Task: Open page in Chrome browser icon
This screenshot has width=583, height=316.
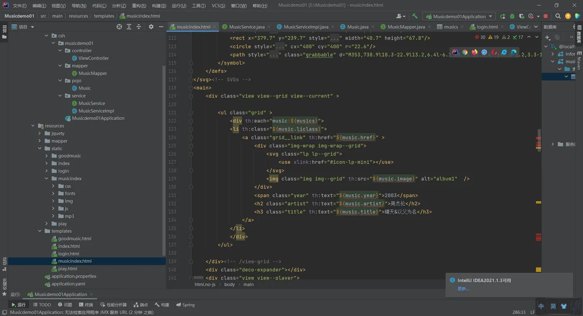Action: click(465, 52)
